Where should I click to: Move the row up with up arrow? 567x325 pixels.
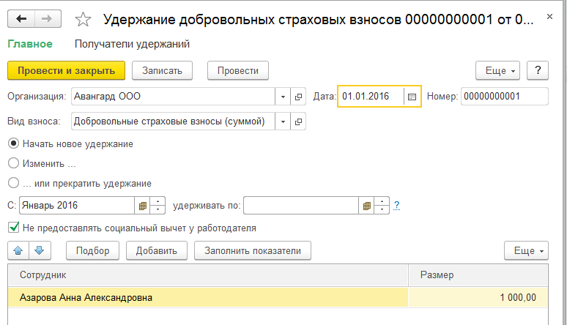tap(19, 250)
